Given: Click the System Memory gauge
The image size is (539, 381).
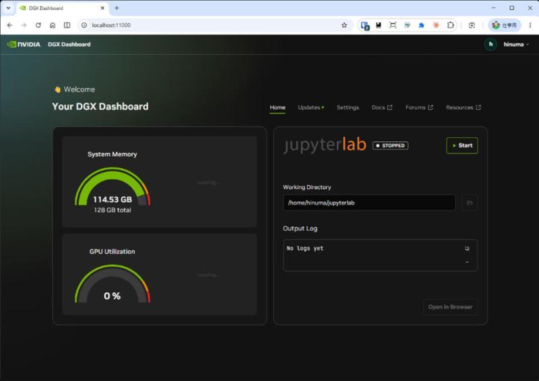Looking at the screenshot, I should [x=113, y=186].
